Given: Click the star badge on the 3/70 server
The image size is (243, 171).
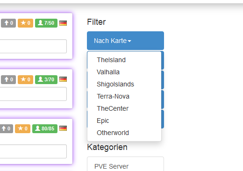Looking at the screenshot, I should [25, 79].
